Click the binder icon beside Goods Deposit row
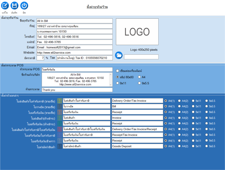This screenshot has width=225, height=170. tap(60, 146)
